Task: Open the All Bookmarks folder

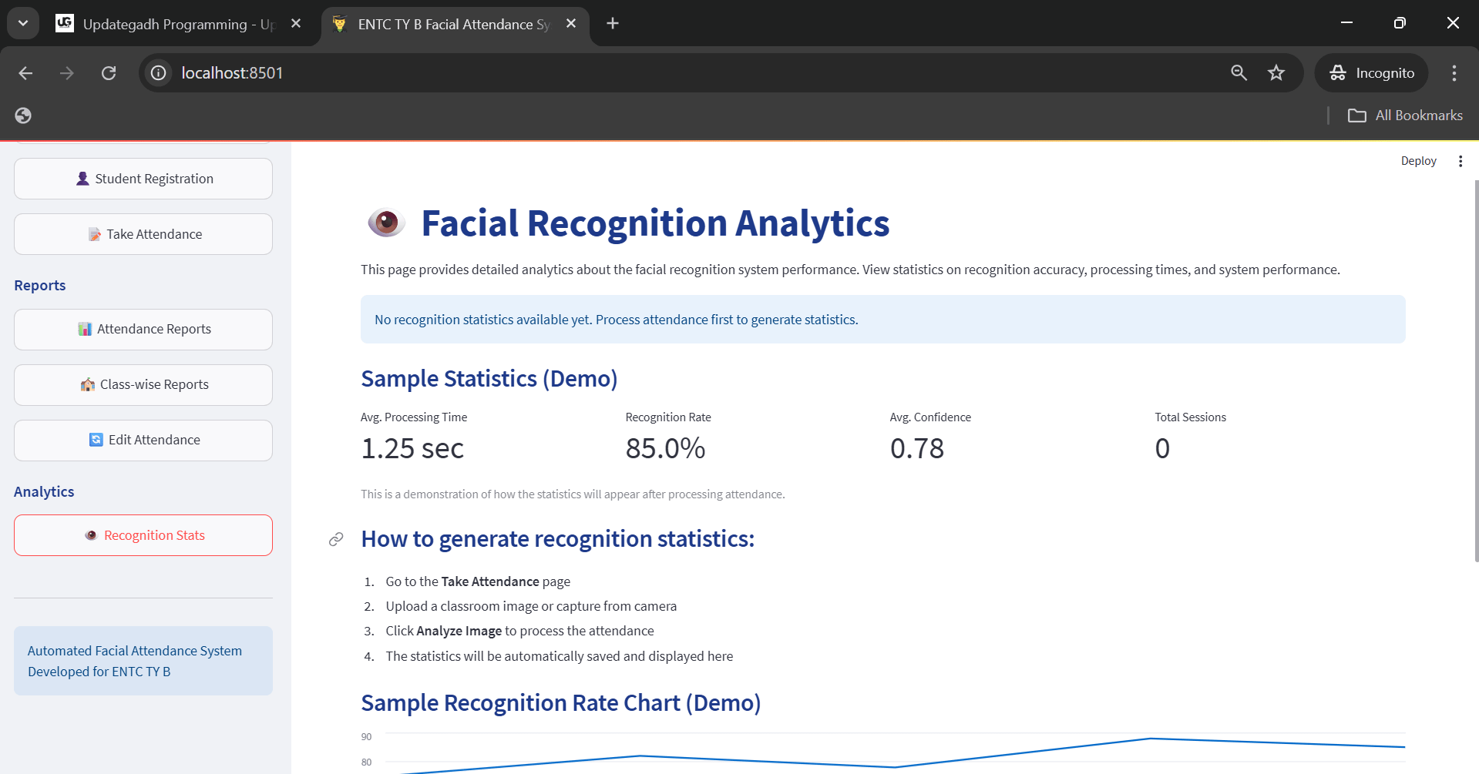Action: [1405, 116]
